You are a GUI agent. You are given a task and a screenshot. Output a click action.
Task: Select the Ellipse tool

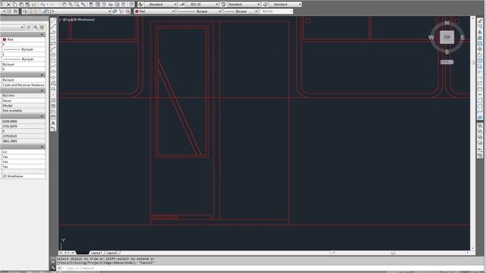click(x=53, y=71)
